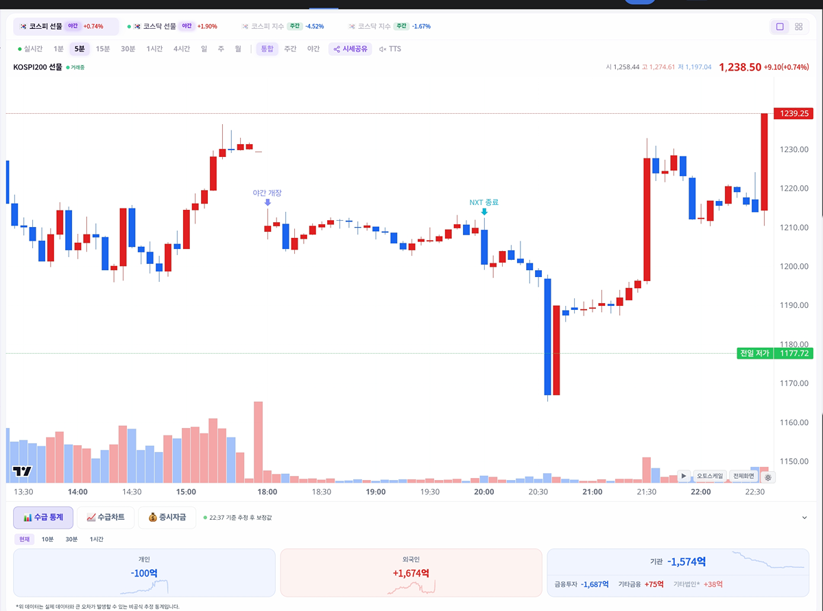Click the 기관 -1,574억 card

pyautogui.click(x=678, y=573)
